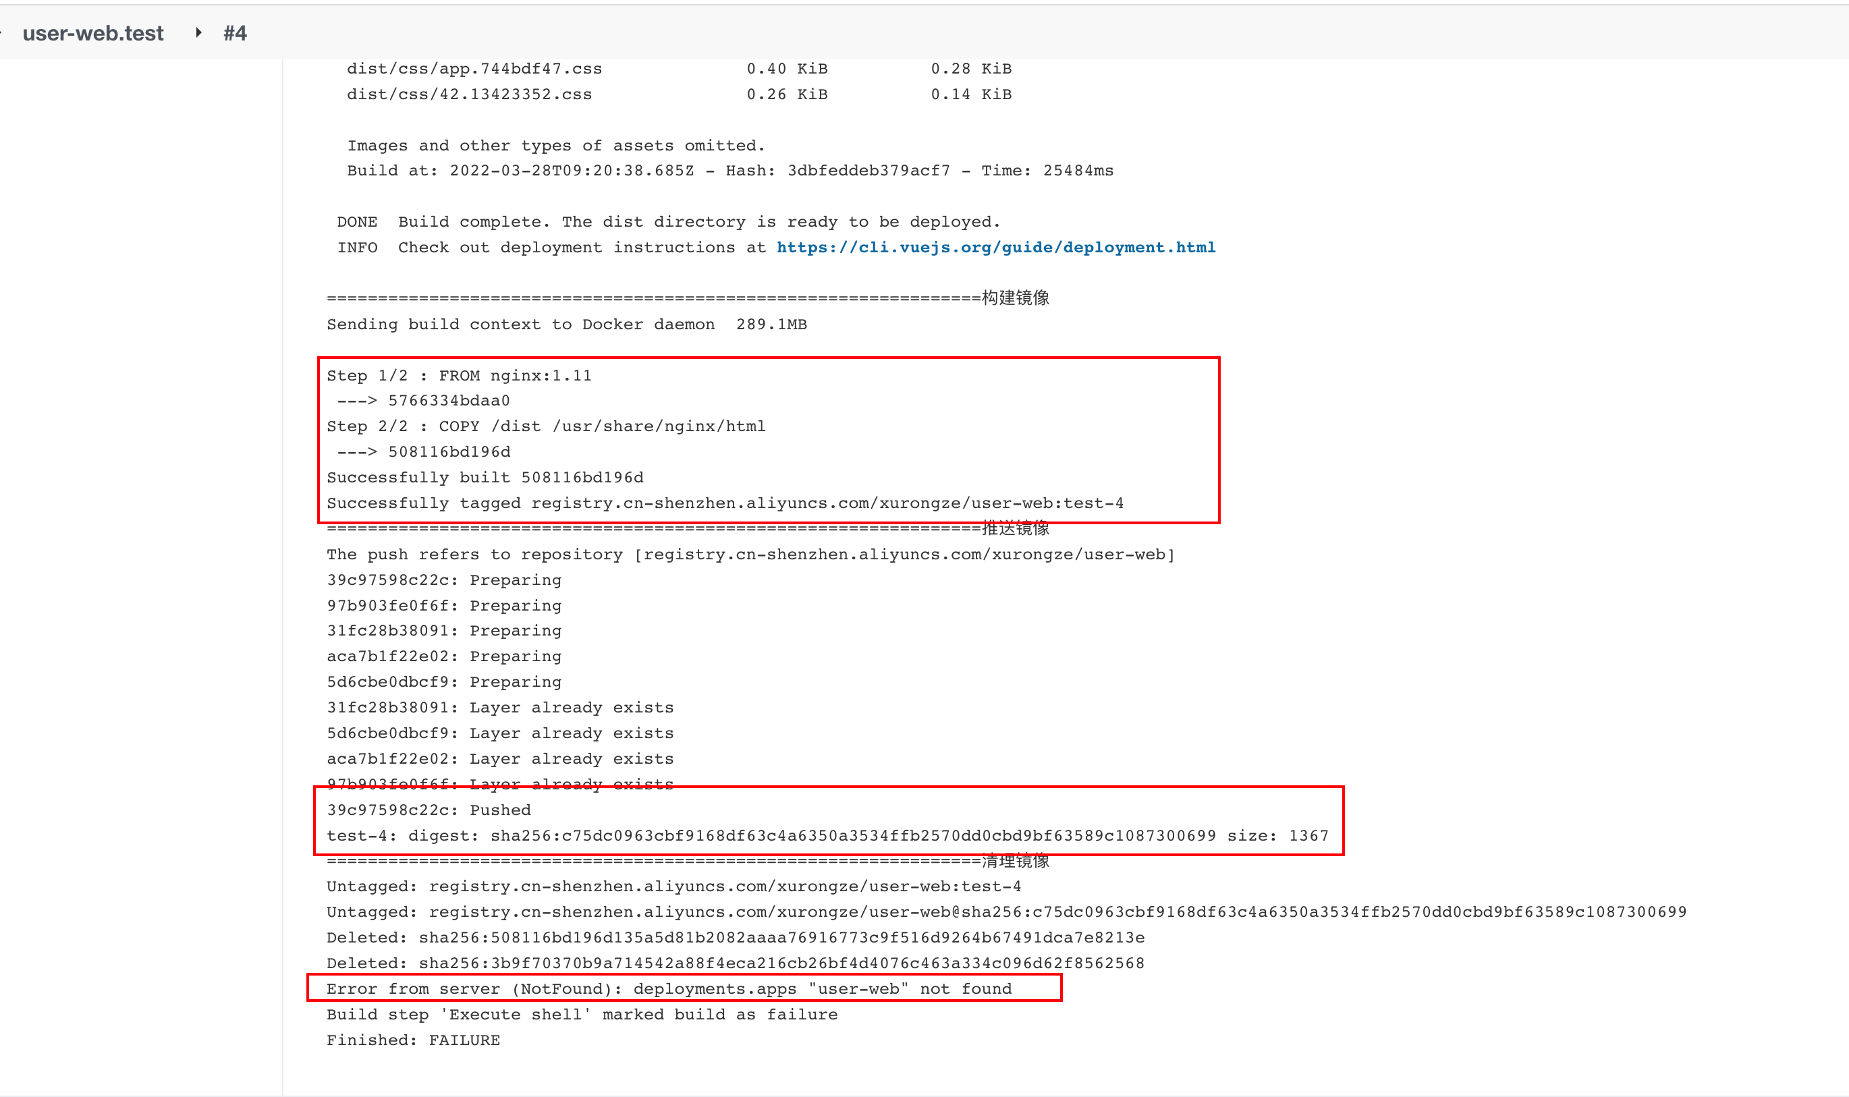Click 'aca7b1f22e02: Layer already exists' line
The image size is (1849, 1097).
(501, 759)
